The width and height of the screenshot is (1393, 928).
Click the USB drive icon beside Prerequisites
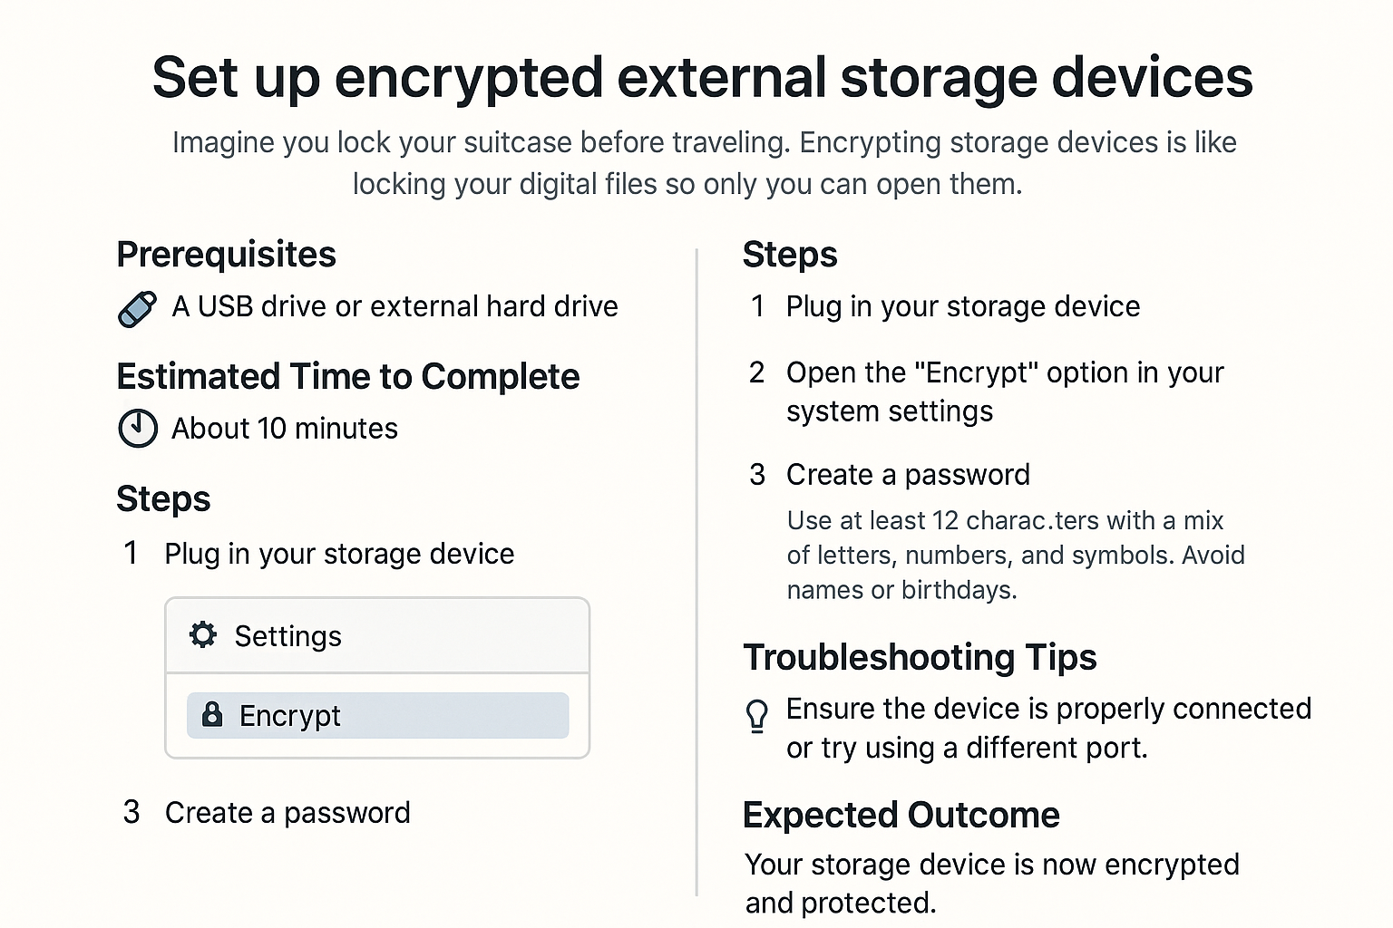(137, 307)
